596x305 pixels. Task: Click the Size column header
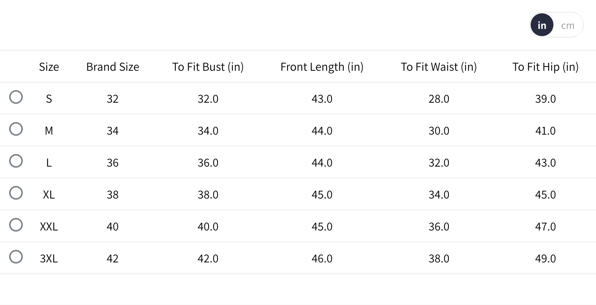pyautogui.click(x=49, y=67)
